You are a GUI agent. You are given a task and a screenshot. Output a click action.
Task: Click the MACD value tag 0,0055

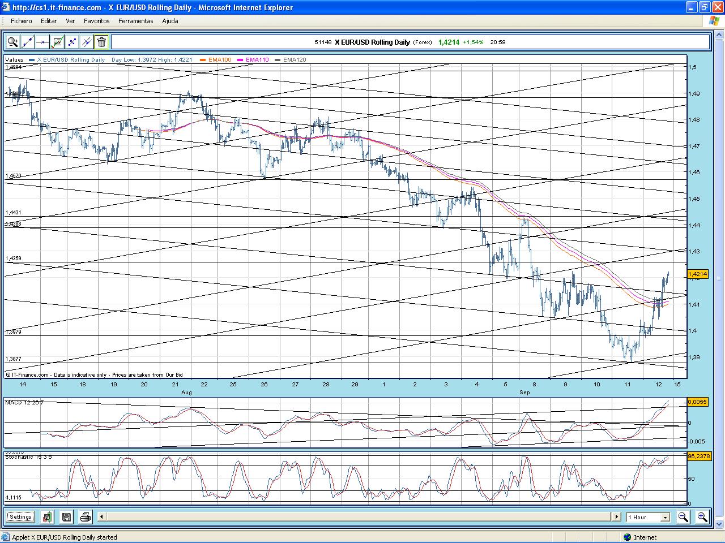(x=697, y=402)
